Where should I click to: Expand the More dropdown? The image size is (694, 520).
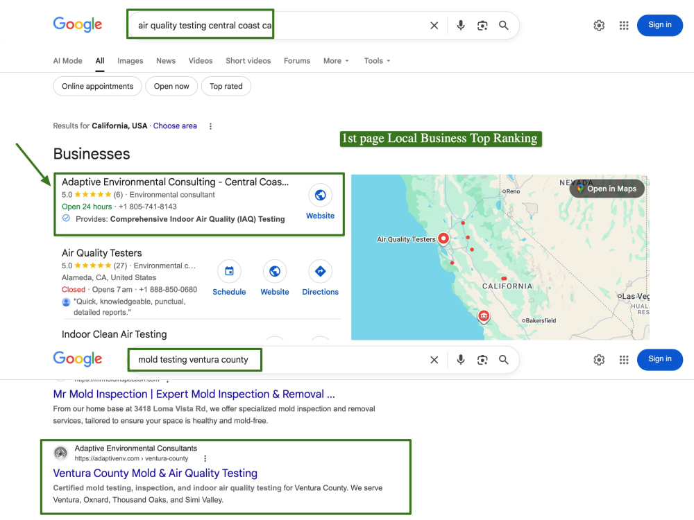tap(336, 60)
